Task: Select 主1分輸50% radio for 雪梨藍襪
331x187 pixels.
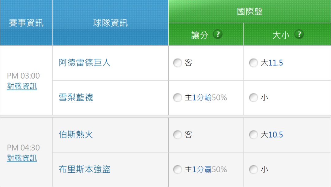Action: tap(177, 98)
